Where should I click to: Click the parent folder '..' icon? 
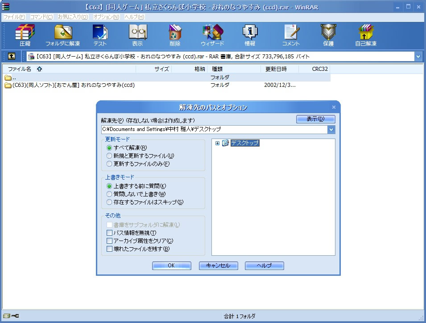point(8,78)
